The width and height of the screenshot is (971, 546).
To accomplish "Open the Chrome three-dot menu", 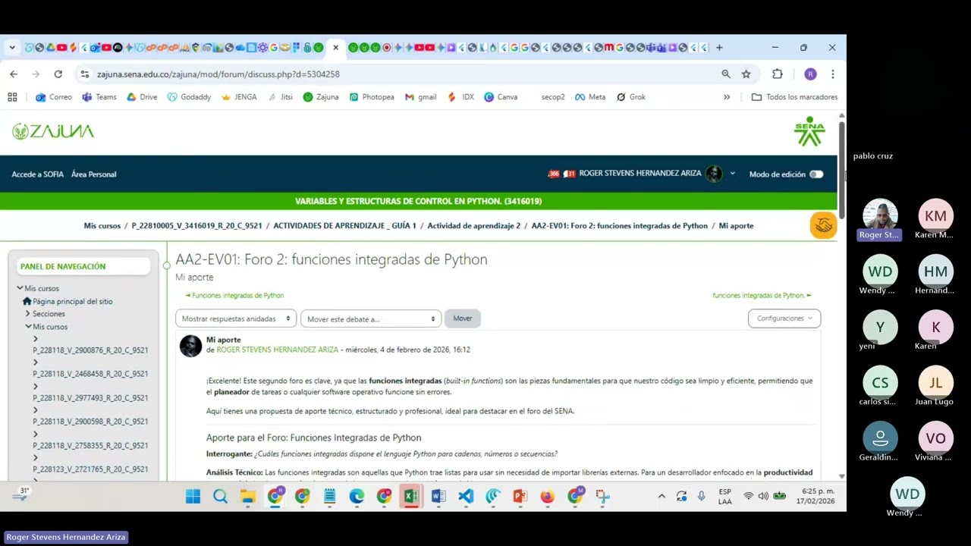I will [832, 74].
